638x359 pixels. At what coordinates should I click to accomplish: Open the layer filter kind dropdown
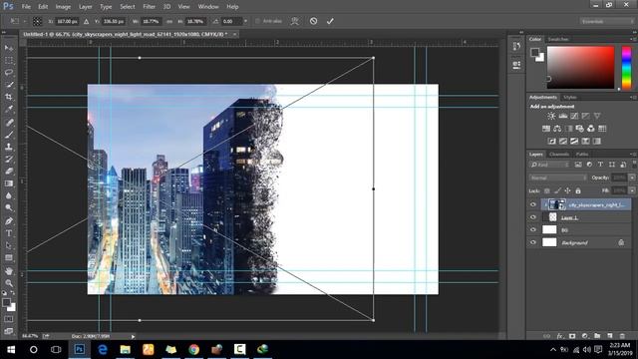tap(549, 165)
